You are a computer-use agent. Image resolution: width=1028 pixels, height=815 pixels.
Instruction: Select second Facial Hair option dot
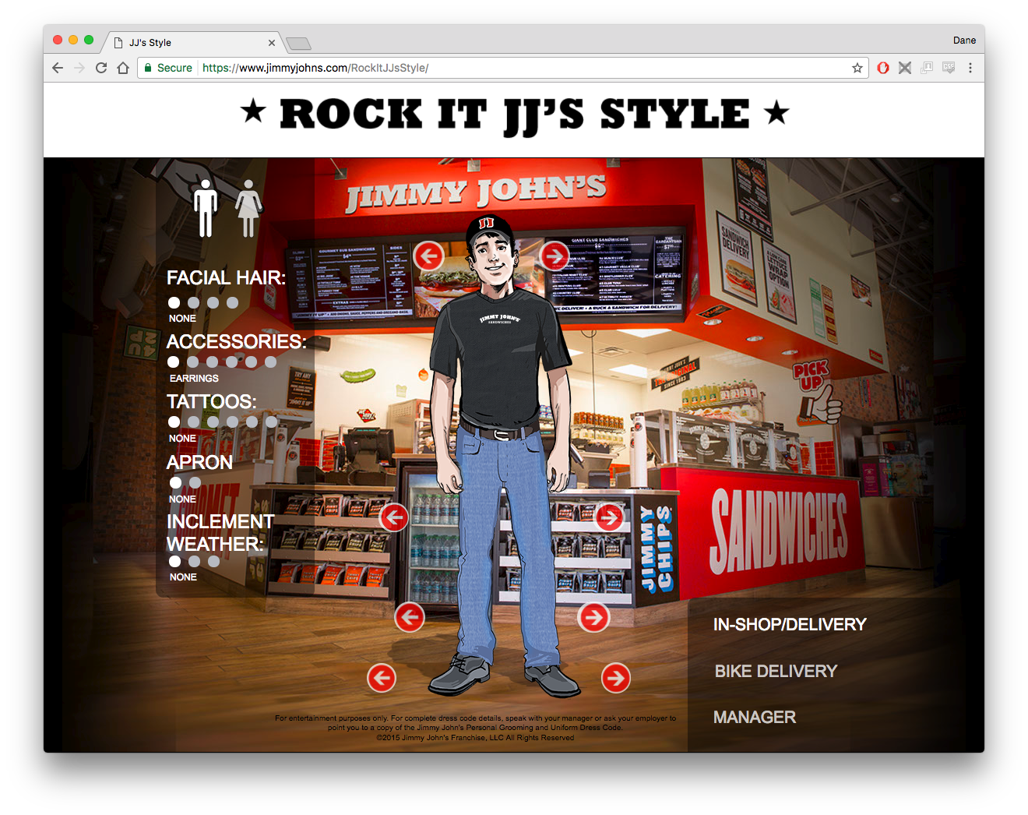(x=193, y=302)
